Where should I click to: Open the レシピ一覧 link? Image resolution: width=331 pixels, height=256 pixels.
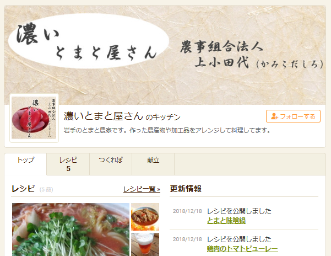142,189
